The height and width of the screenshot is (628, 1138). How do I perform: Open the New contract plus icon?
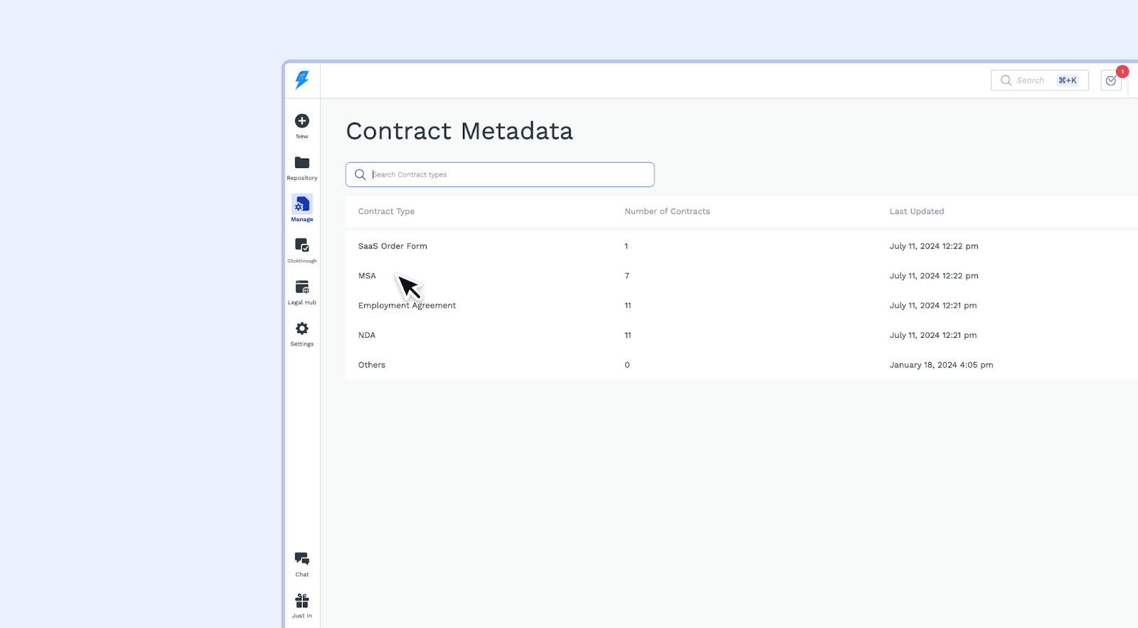tap(302, 121)
